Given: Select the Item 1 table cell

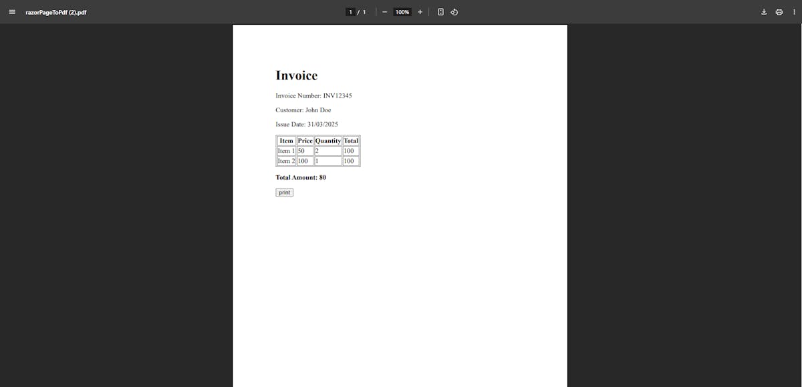Looking at the screenshot, I should coord(285,151).
